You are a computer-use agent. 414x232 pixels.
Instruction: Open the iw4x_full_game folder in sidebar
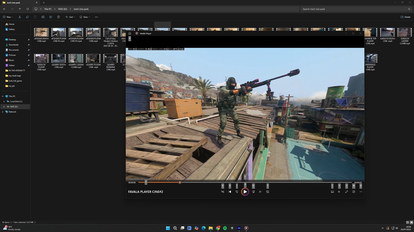[15, 81]
